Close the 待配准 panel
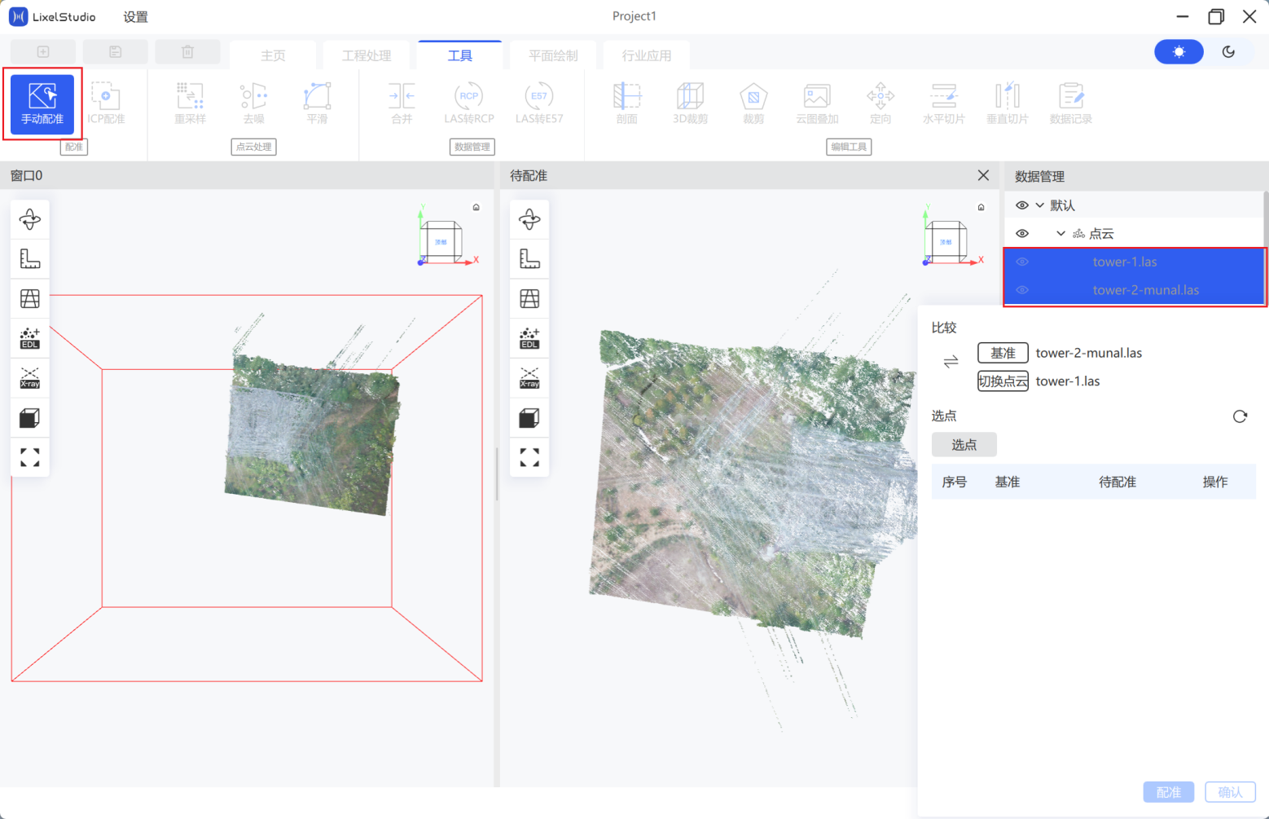Image resolution: width=1269 pixels, height=819 pixels. click(x=983, y=175)
